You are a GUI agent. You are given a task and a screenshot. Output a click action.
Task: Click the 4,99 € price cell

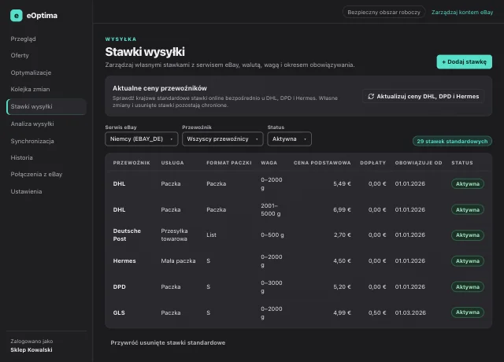tap(342, 312)
